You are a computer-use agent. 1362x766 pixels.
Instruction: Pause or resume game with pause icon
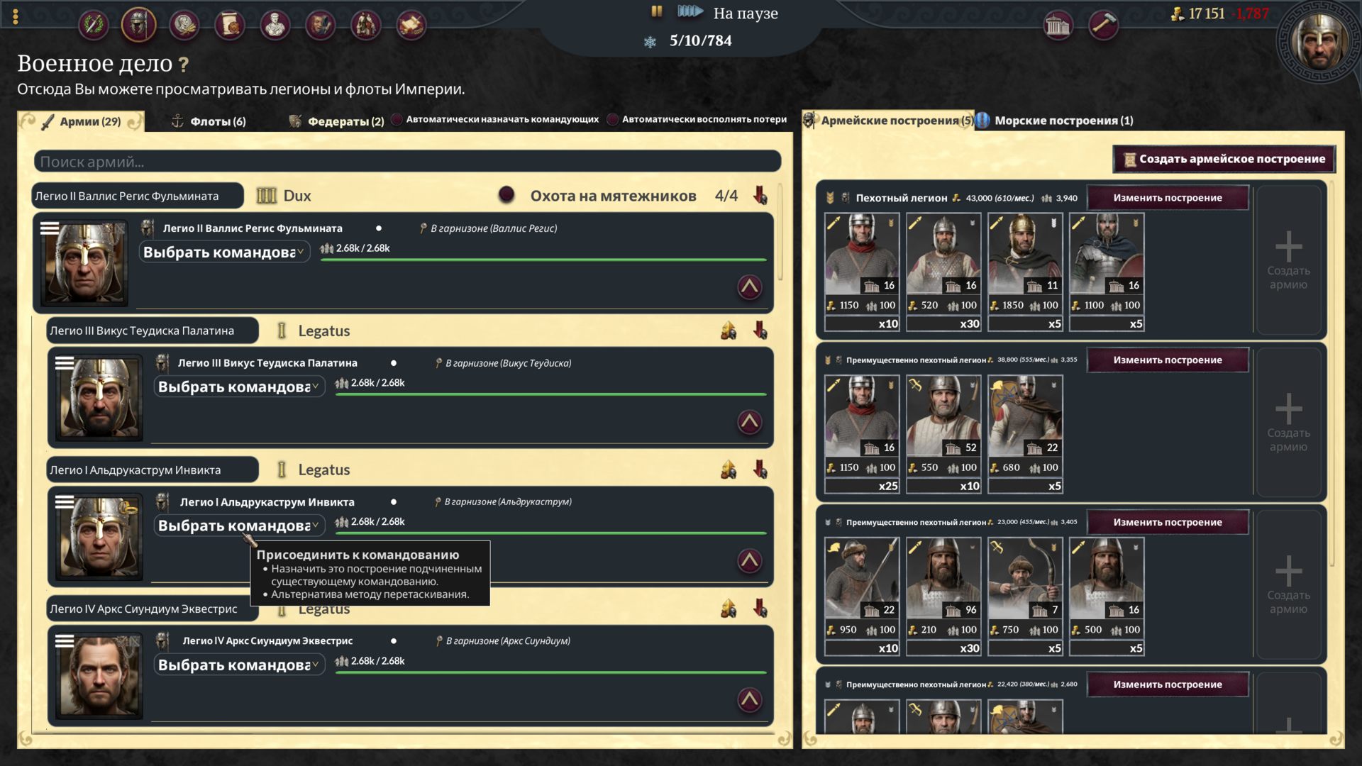coord(656,11)
